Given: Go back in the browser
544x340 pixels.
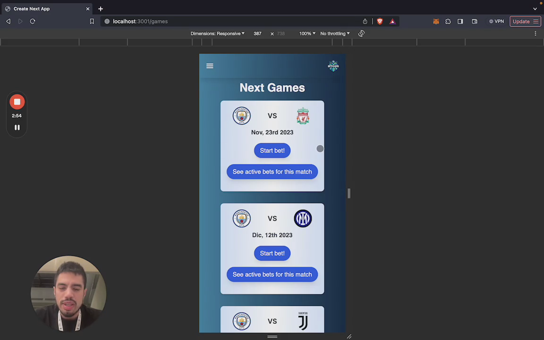Looking at the screenshot, I should coord(8,22).
